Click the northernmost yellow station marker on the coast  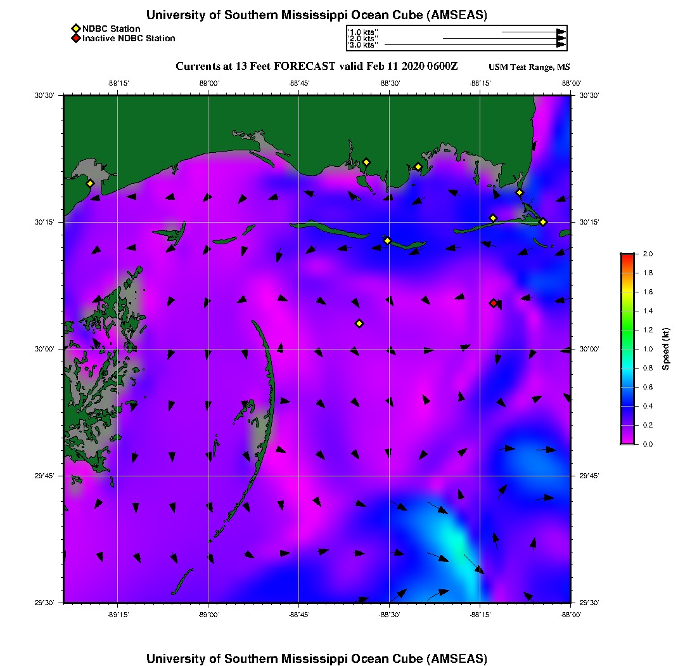pyautogui.click(x=366, y=162)
